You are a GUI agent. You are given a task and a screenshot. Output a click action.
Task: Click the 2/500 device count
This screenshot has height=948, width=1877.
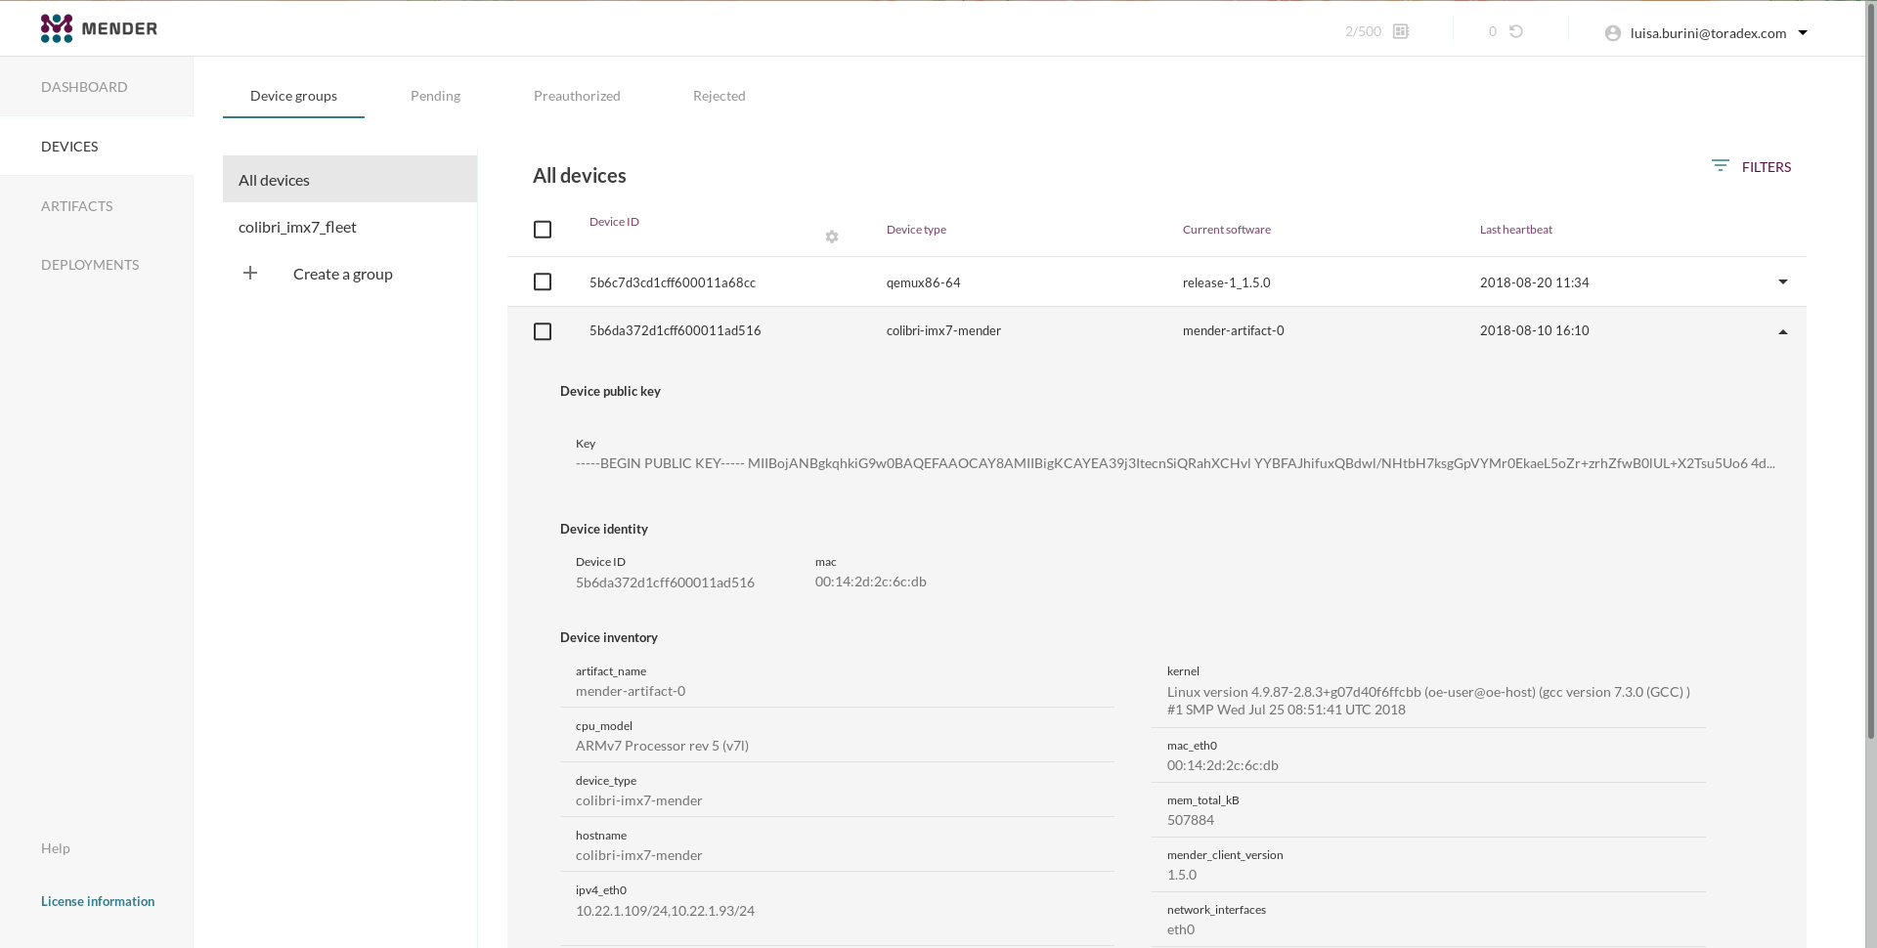coord(1363,31)
